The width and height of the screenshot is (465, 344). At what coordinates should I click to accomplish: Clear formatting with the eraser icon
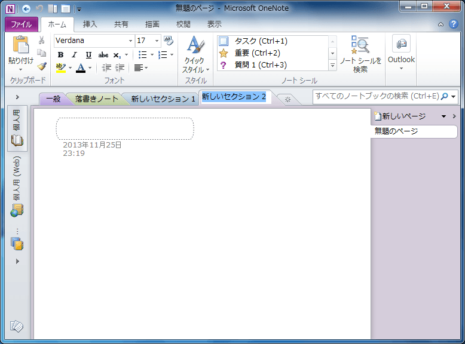pyautogui.click(x=169, y=41)
